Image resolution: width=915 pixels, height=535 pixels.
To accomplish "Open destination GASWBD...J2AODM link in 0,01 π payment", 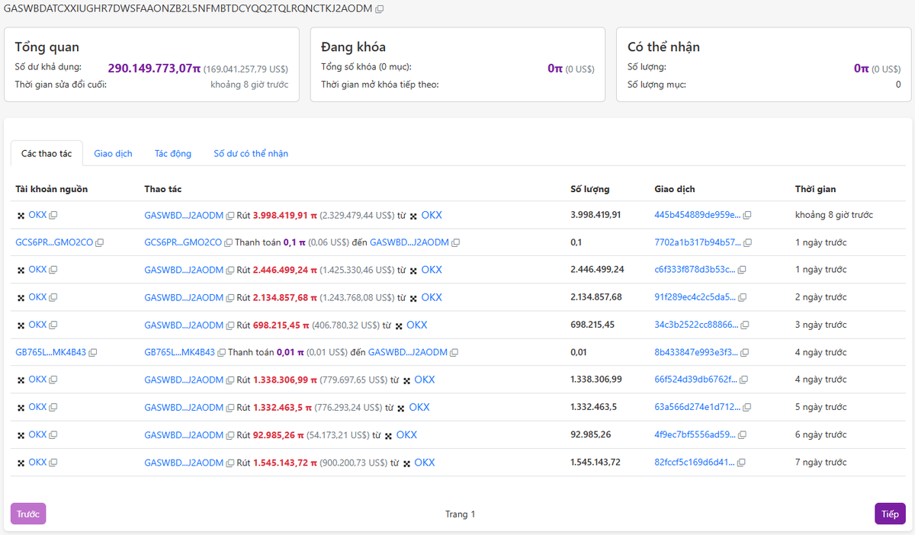I will pyautogui.click(x=408, y=353).
